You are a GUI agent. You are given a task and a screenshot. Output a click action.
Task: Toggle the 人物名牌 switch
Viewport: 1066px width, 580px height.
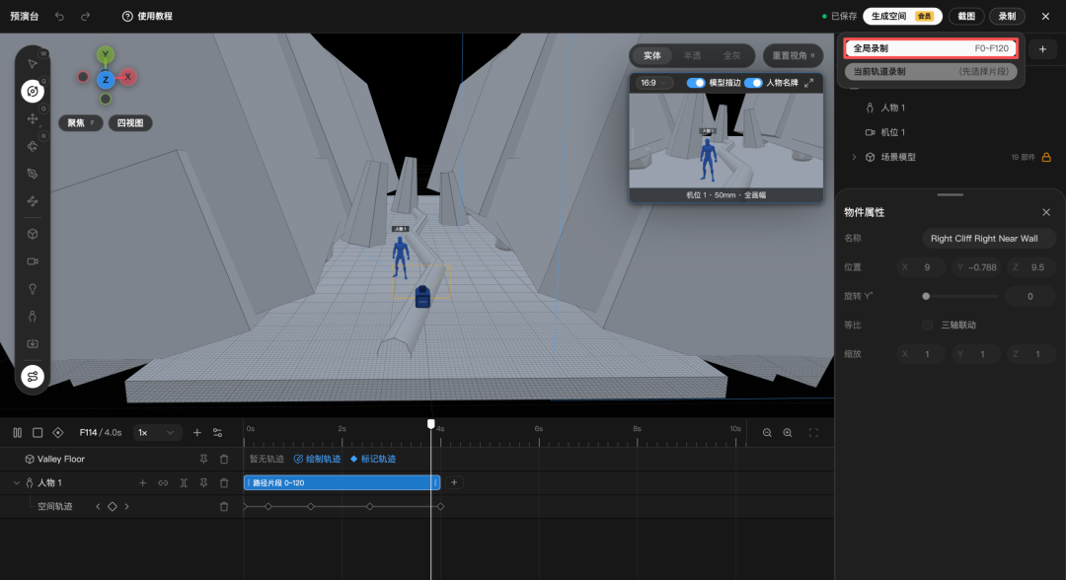pyautogui.click(x=753, y=83)
